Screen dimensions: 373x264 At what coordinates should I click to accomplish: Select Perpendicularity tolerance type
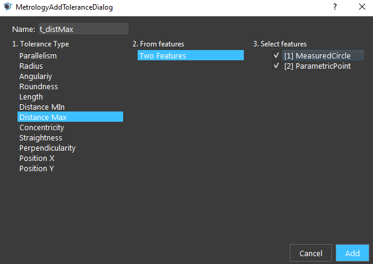(x=71, y=148)
